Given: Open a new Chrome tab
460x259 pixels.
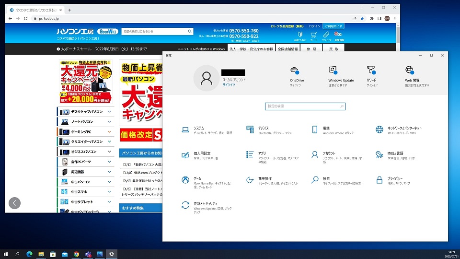Looking at the screenshot, I should (x=69, y=10).
